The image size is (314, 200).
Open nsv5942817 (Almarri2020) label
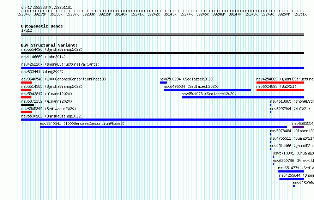point(47,94)
